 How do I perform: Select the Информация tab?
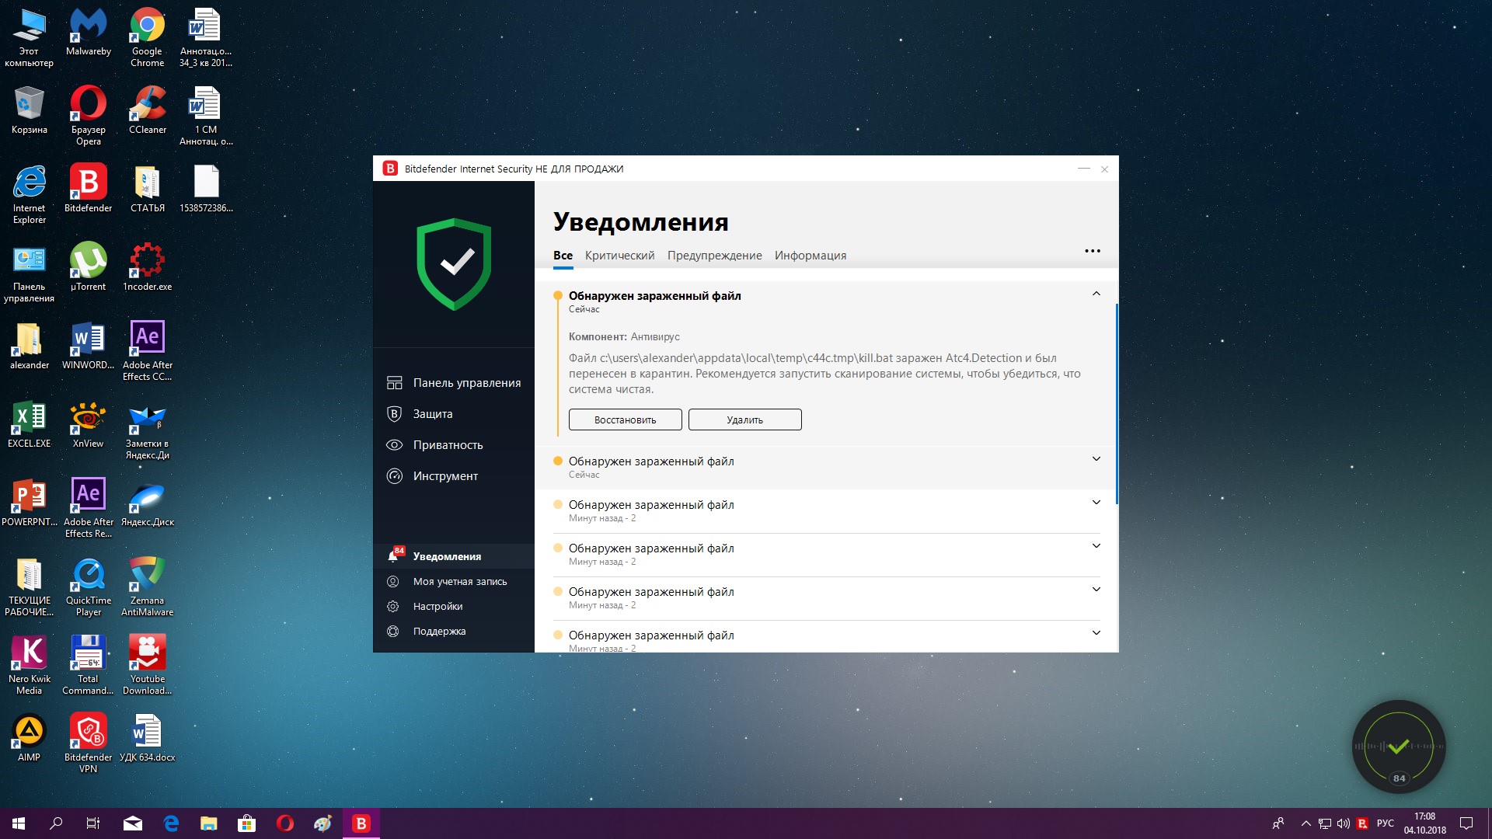(810, 256)
